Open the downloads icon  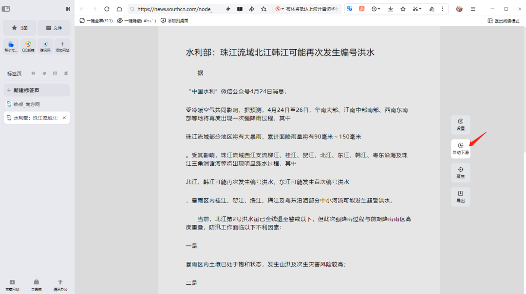point(391,9)
